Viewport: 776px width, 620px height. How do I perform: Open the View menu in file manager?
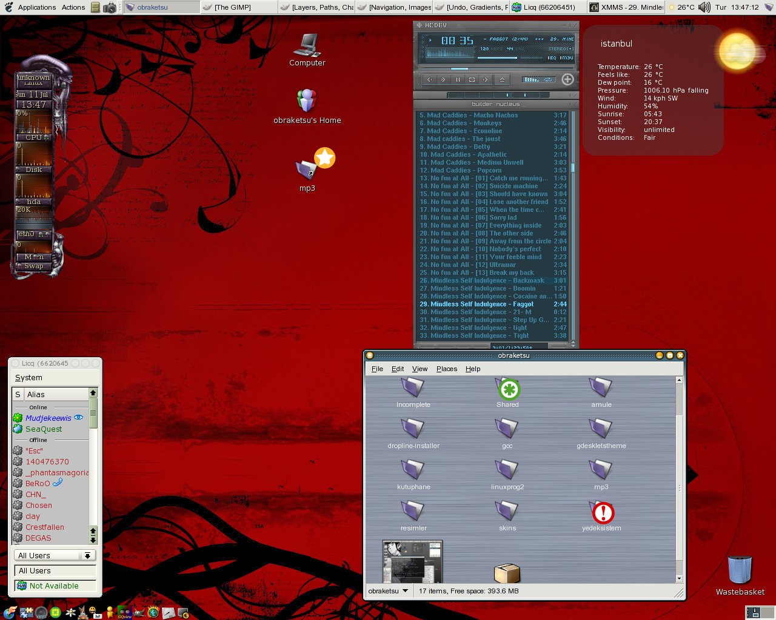click(x=420, y=369)
